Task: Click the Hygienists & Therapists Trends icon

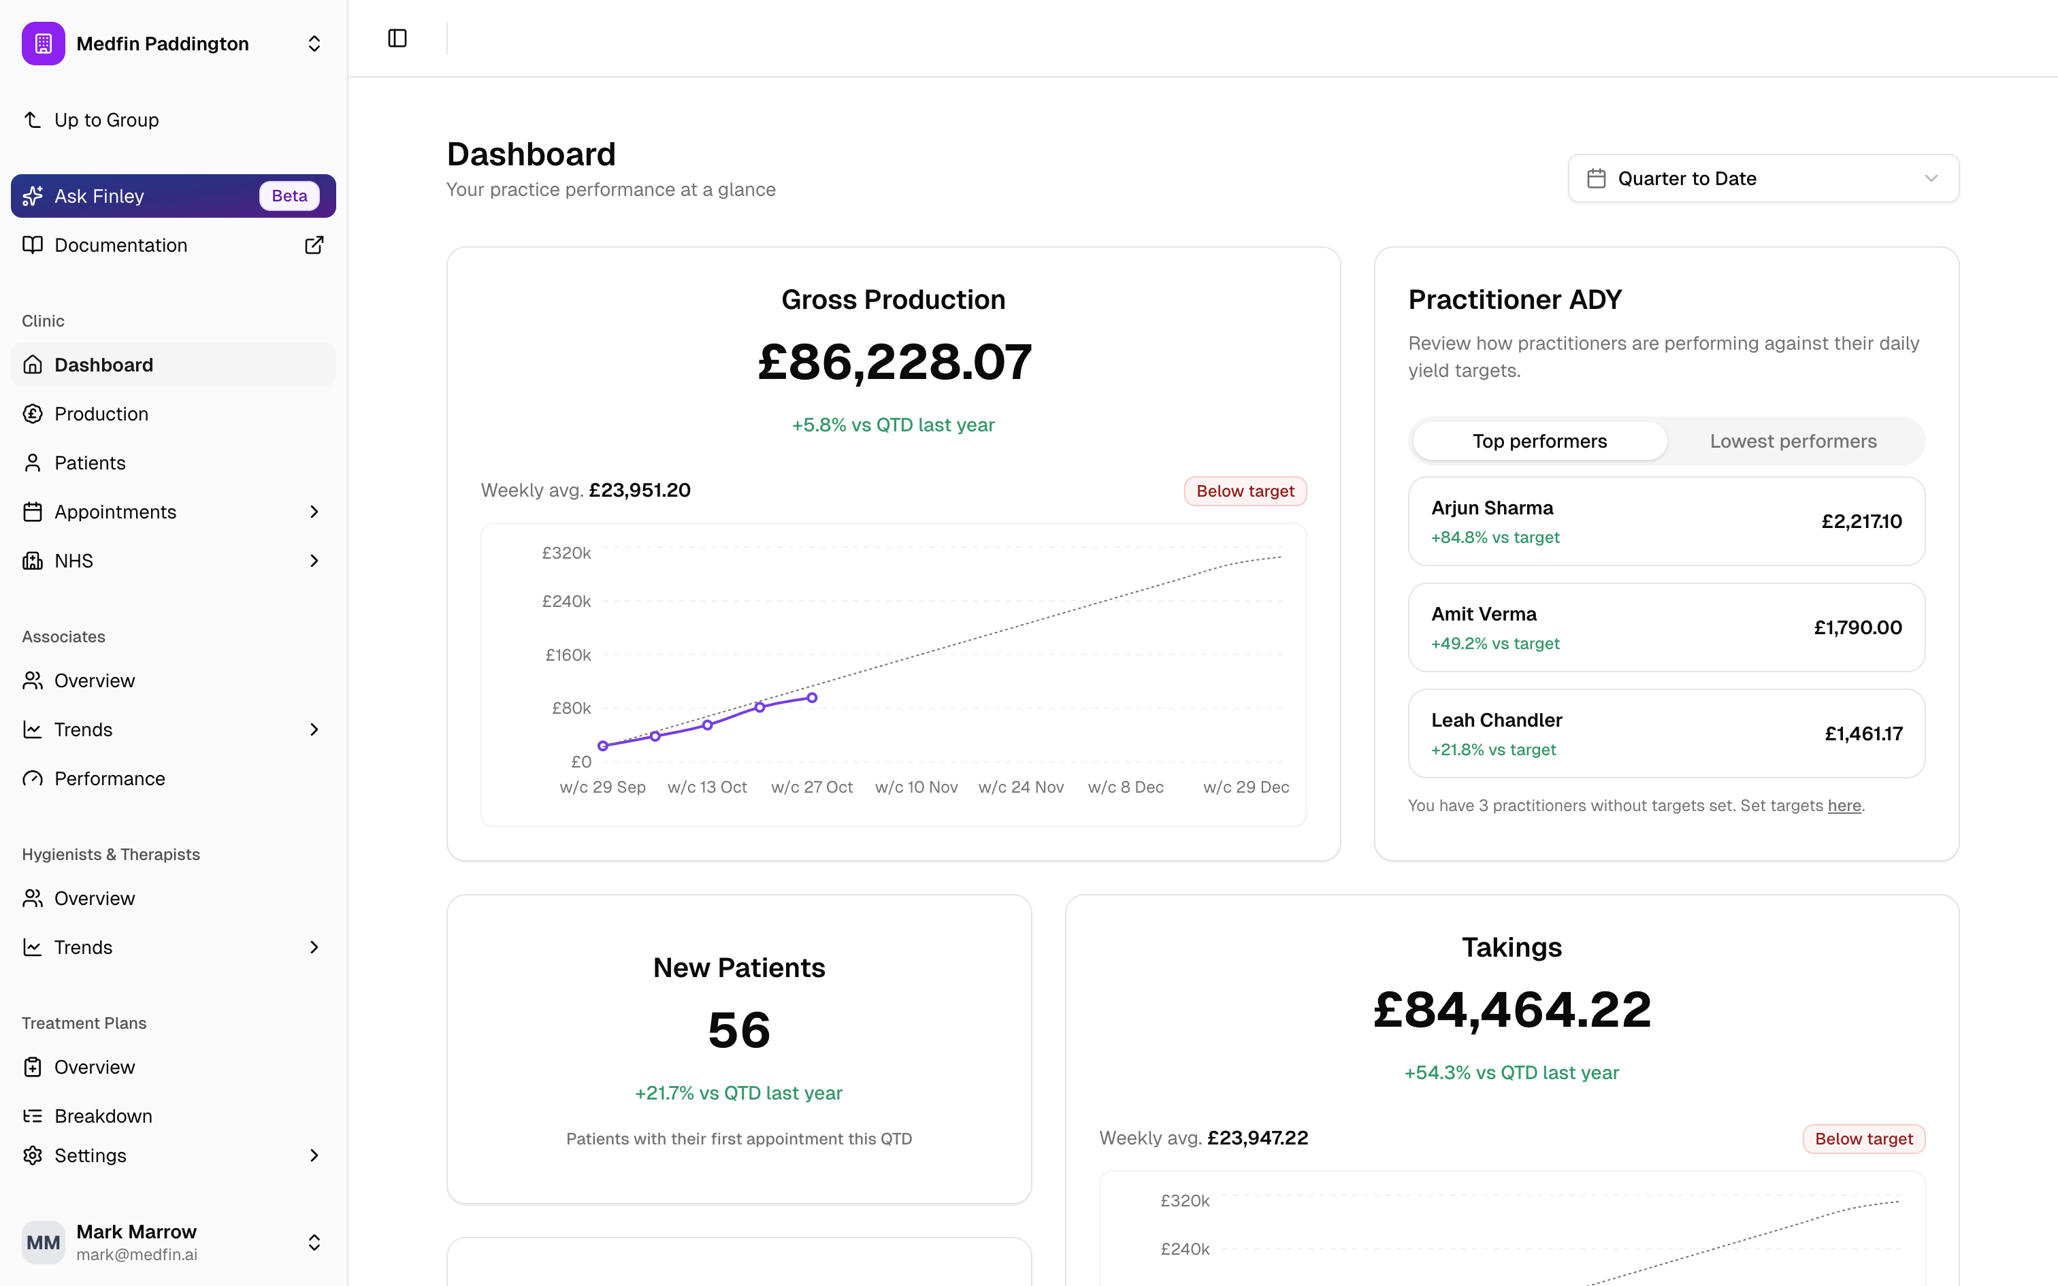Action: point(32,947)
